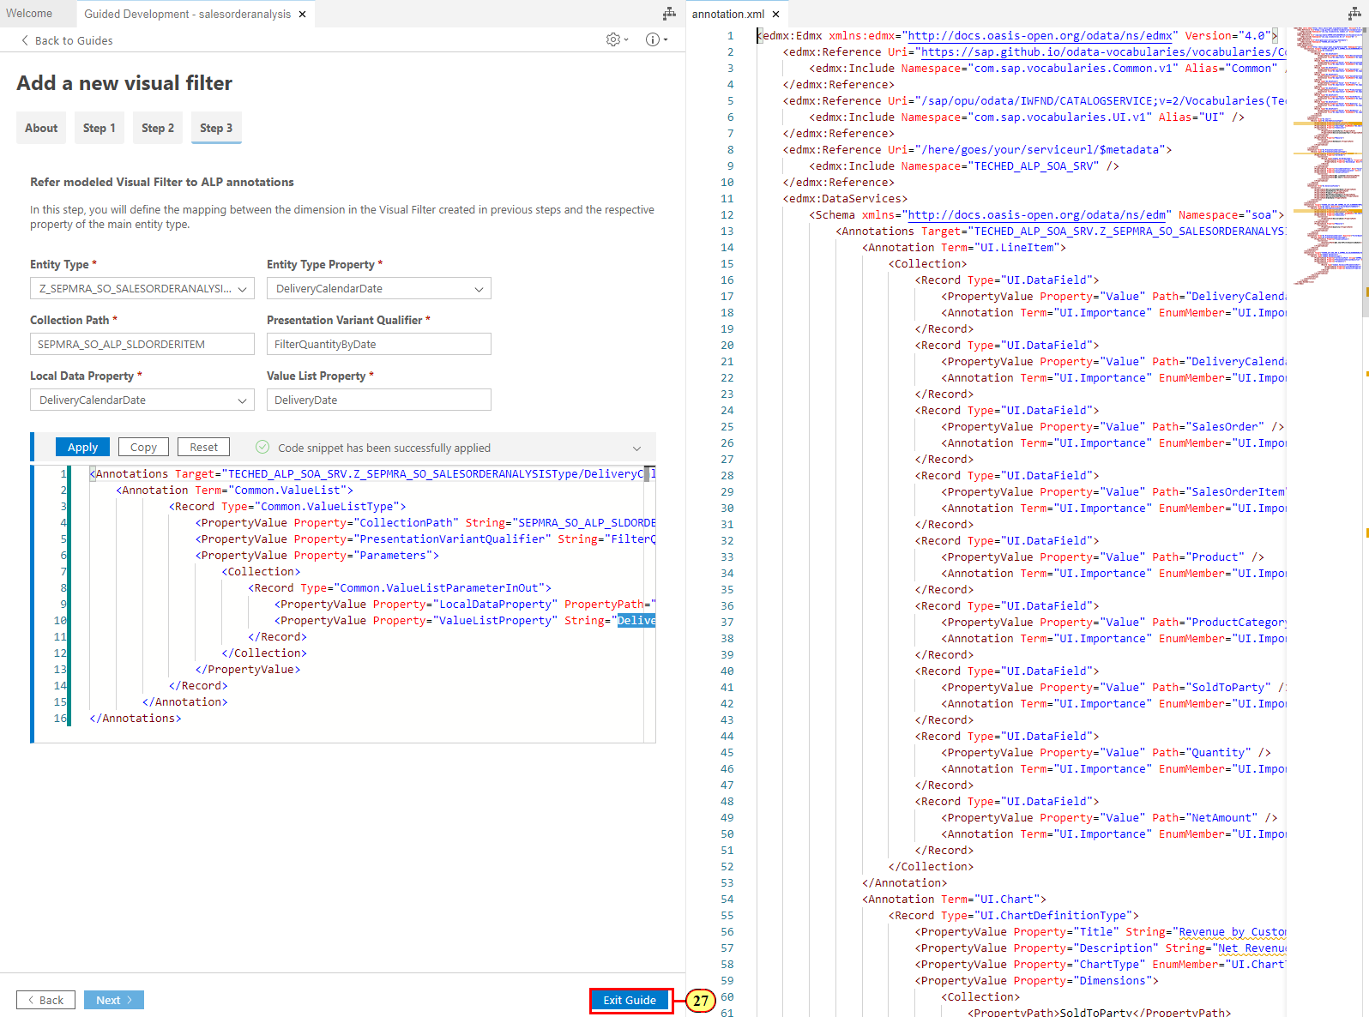This screenshot has width=1369, height=1017.
Task: Expand the Local Data Property dropdown
Action: [x=243, y=400]
